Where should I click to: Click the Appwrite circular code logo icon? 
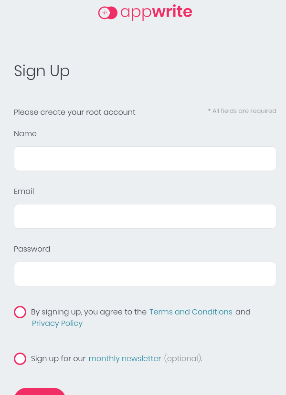pyautogui.click(x=108, y=13)
